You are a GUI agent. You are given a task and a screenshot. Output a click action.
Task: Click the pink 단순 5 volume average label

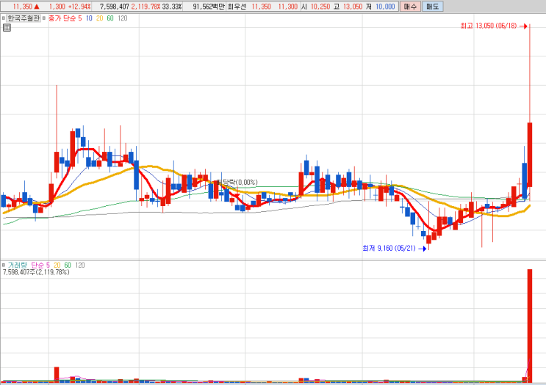pyautogui.click(x=40, y=265)
